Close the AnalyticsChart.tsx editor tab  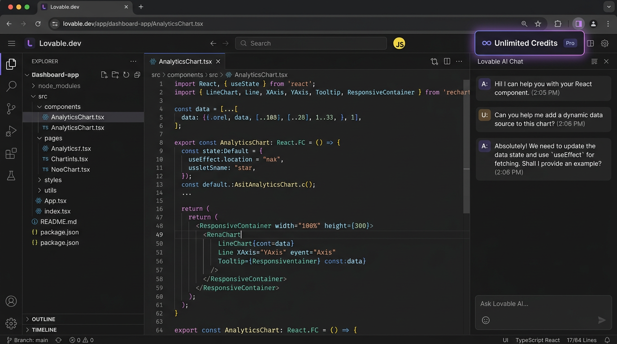coord(218,61)
